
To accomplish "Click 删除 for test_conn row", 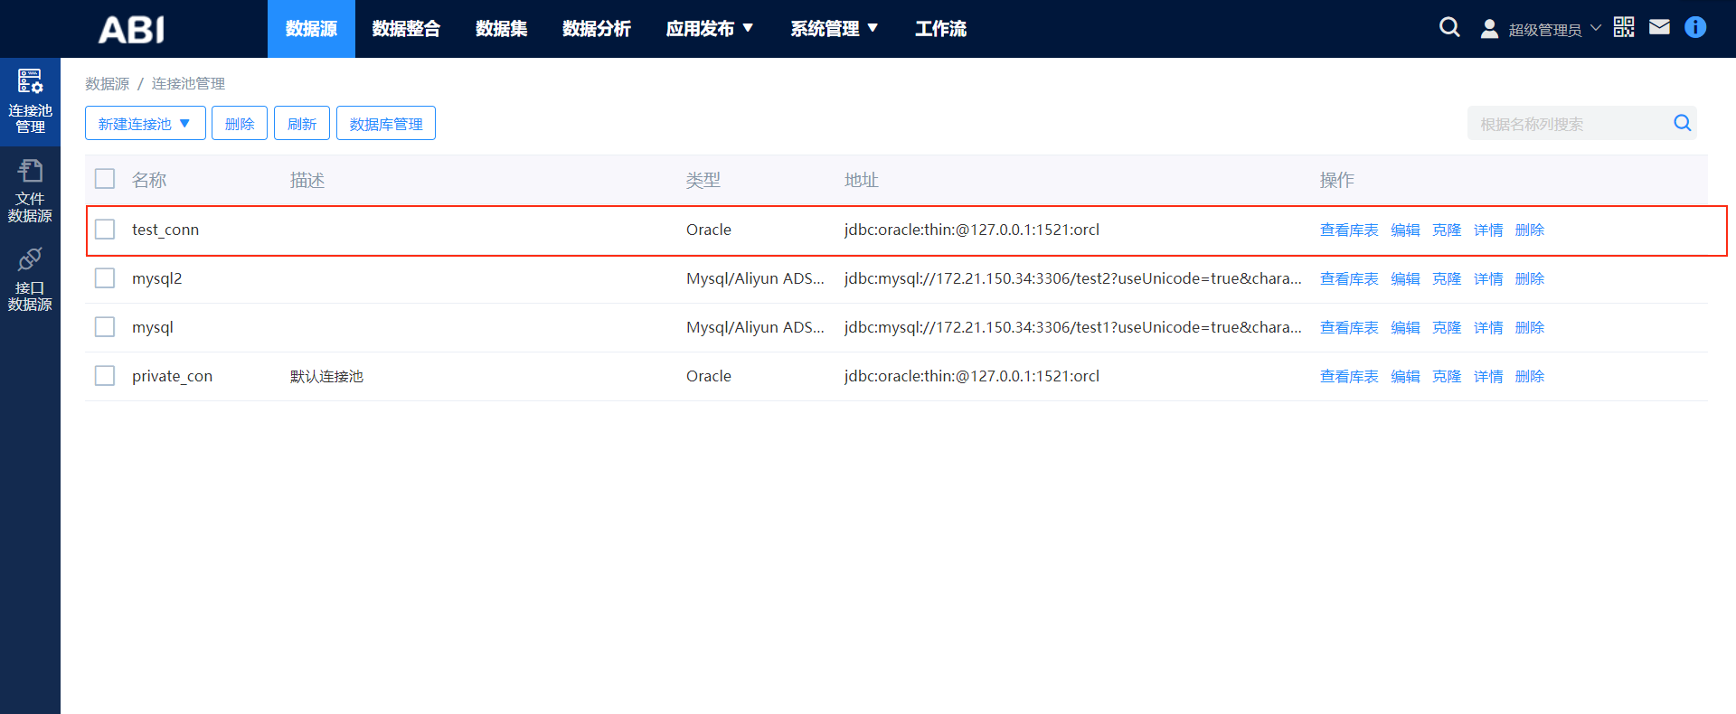I will [x=1530, y=230].
